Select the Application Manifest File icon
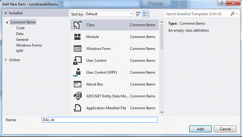Screen dimensions: 242x137 77,108
